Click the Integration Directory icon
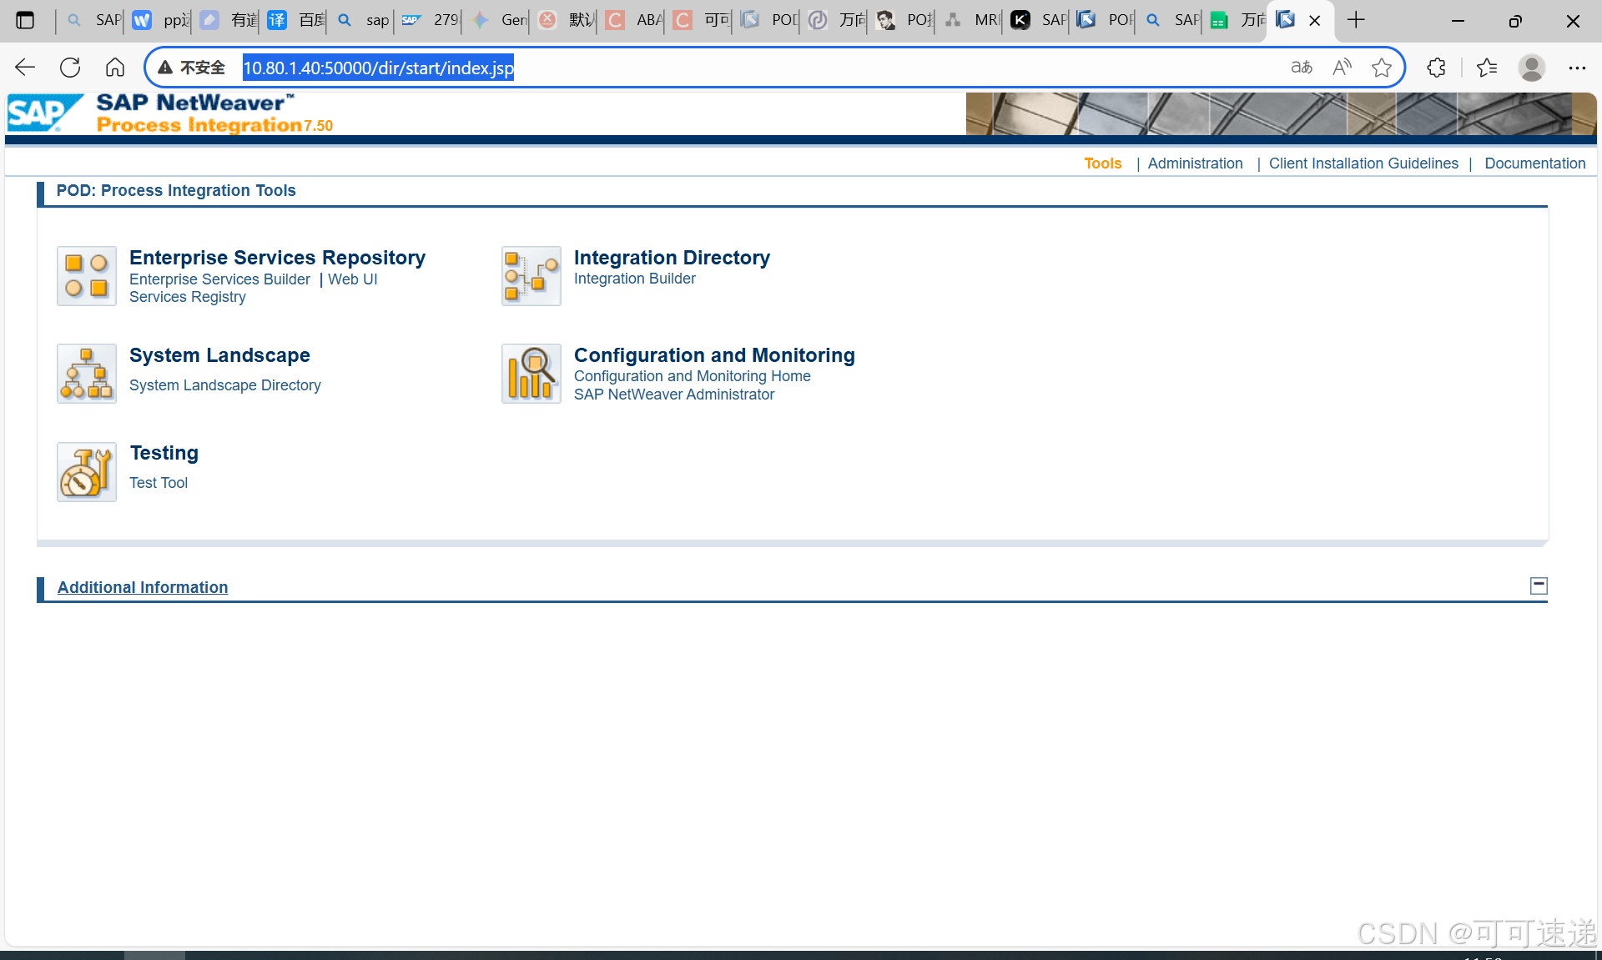This screenshot has width=1602, height=960. 531,276
